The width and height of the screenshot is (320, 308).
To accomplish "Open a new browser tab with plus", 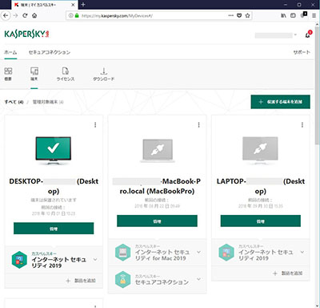I will click(83, 5).
